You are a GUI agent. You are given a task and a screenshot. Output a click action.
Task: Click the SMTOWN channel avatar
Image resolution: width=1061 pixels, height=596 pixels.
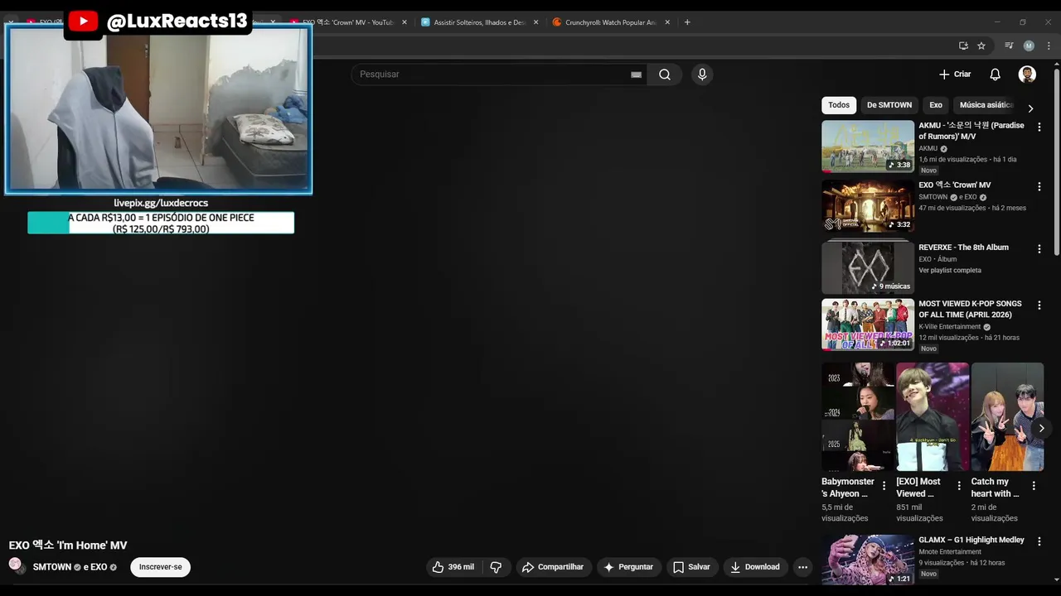(x=16, y=565)
